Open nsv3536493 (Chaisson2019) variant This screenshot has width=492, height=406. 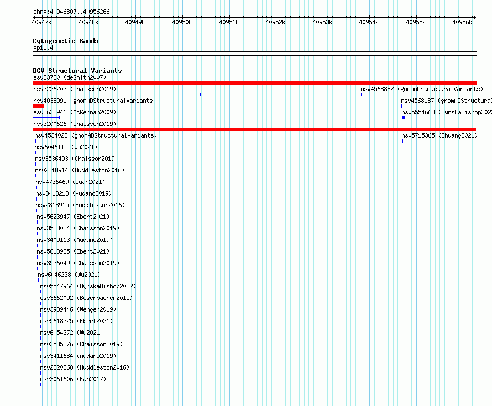pyautogui.click(x=76, y=159)
